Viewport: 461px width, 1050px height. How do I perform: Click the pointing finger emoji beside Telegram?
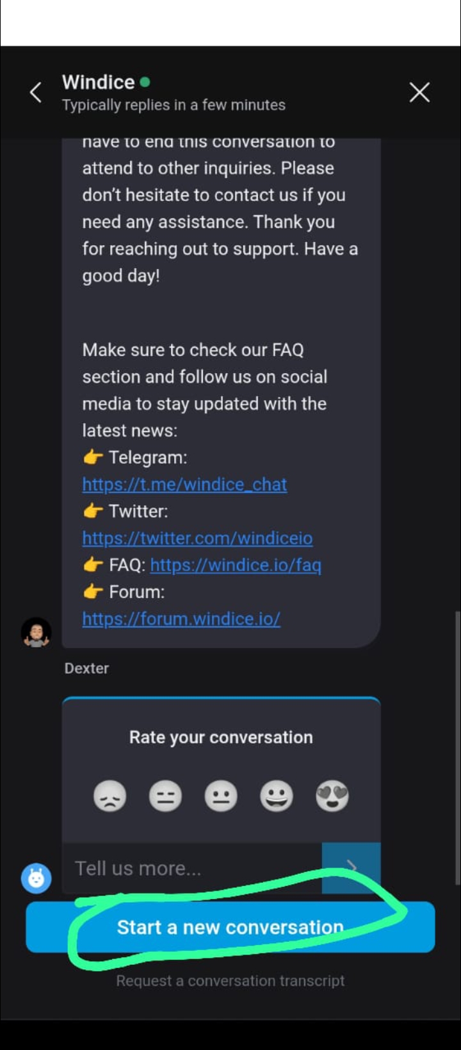click(92, 457)
